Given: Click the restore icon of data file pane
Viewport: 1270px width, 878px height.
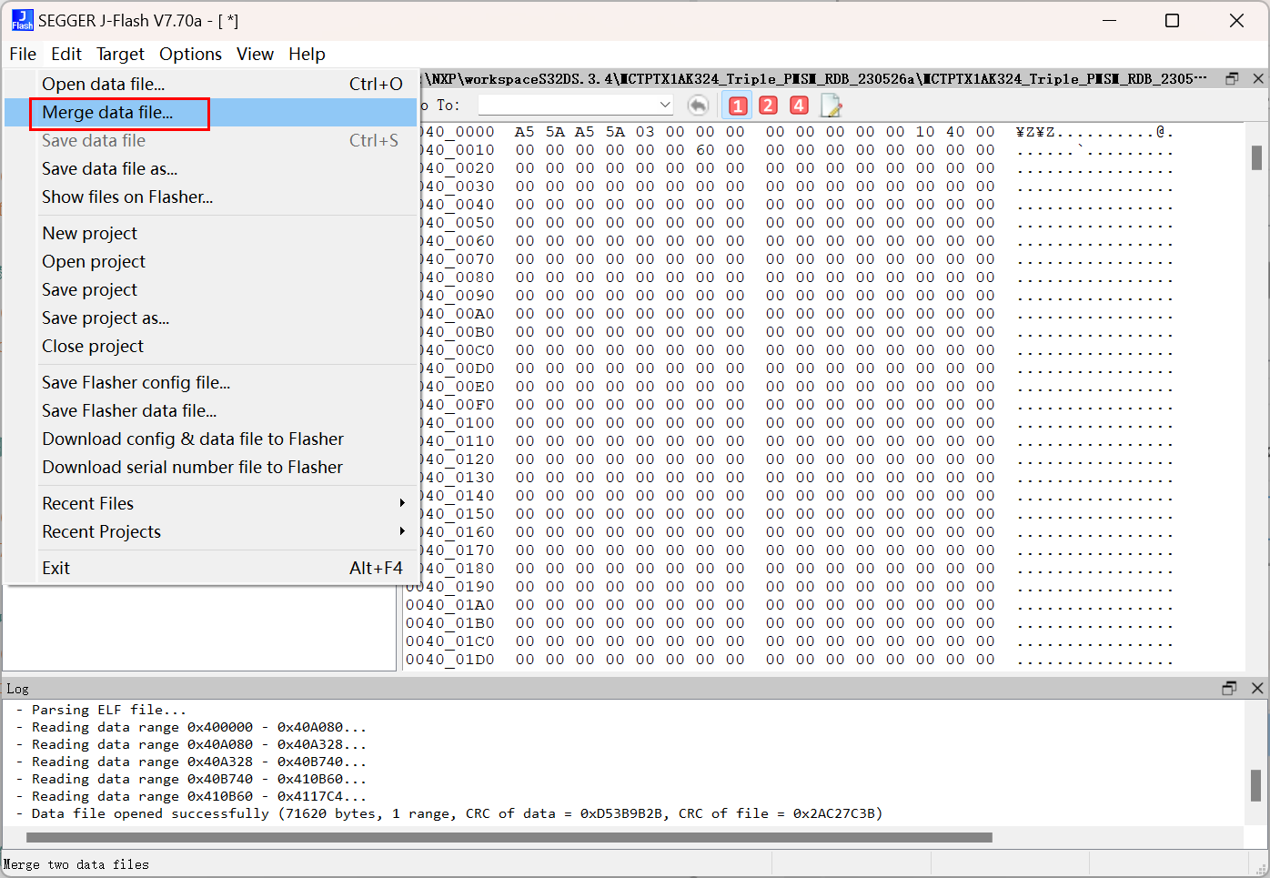Looking at the screenshot, I should point(1232,79).
